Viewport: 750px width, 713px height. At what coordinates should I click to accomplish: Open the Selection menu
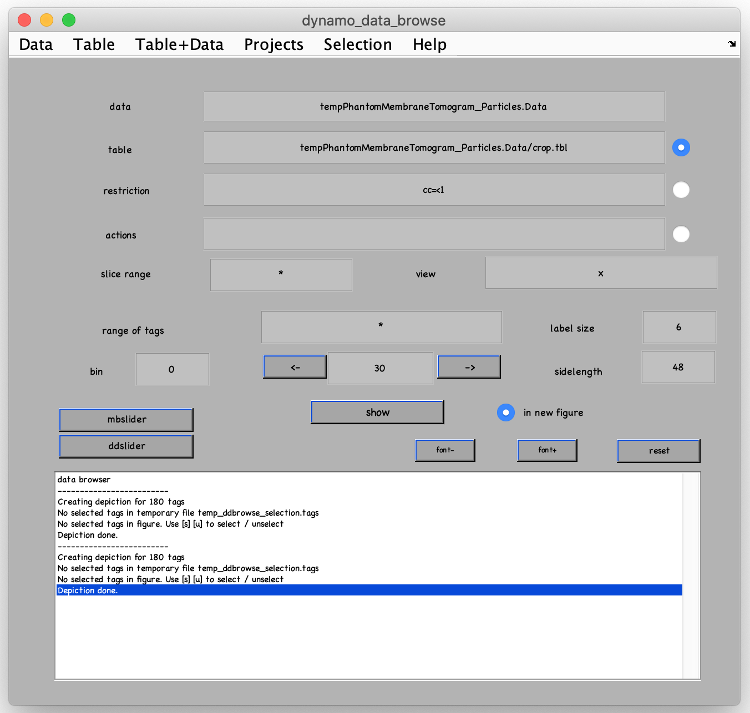pos(358,44)
